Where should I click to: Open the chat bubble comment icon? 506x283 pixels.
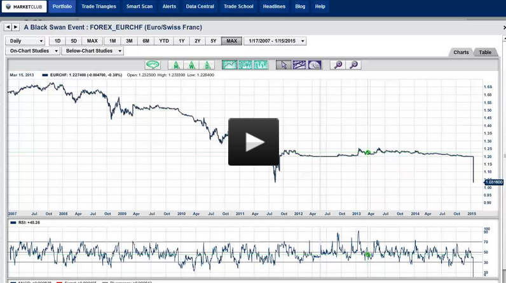pyautogui.click(x=153, y=65)
